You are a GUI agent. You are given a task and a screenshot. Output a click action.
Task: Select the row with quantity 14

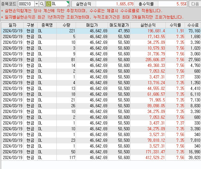tap(101, 65)
